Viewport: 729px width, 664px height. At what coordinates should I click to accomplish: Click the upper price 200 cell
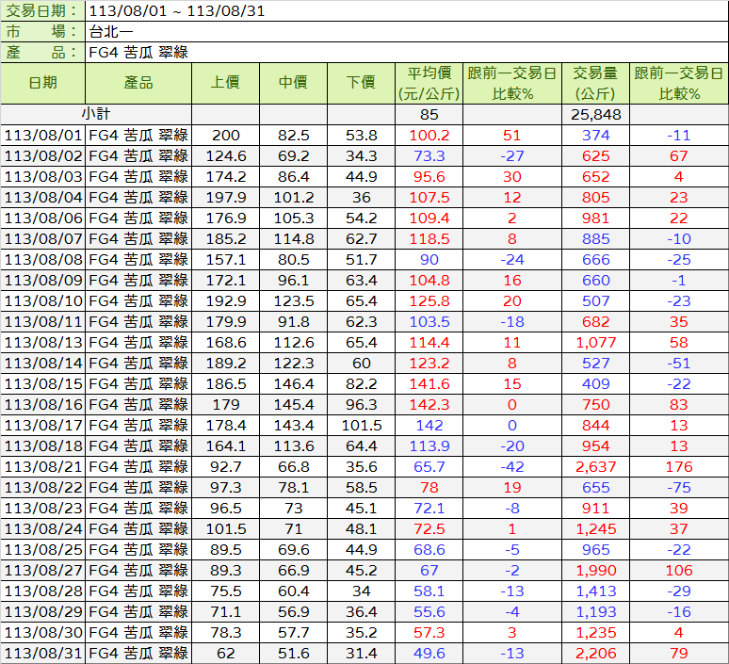(x=226, y=135)
